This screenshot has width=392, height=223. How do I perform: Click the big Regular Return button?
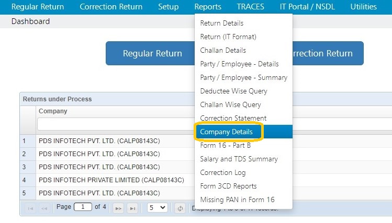coord(152,53)
